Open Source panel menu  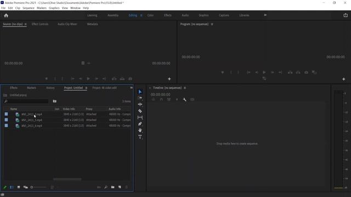(x=25, y=24)
